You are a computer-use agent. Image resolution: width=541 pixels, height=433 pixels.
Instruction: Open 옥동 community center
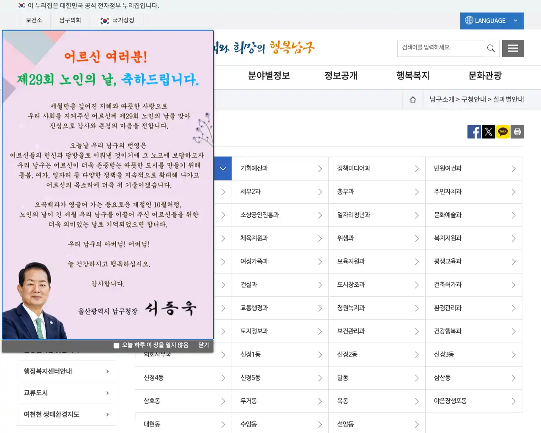[x=377, y=401]
